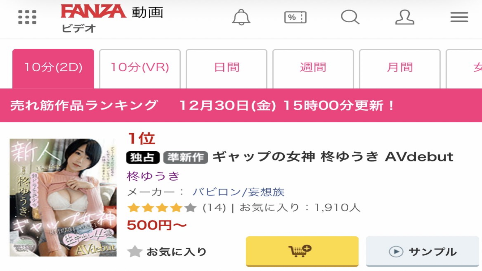Open the star rating reviews (14)
Screen dimensions: 482x271
[x=176, y=207]
